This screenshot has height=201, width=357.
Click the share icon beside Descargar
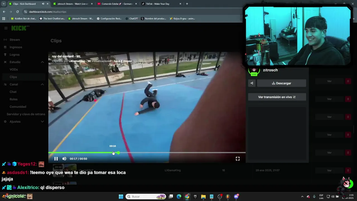point(252,83)
